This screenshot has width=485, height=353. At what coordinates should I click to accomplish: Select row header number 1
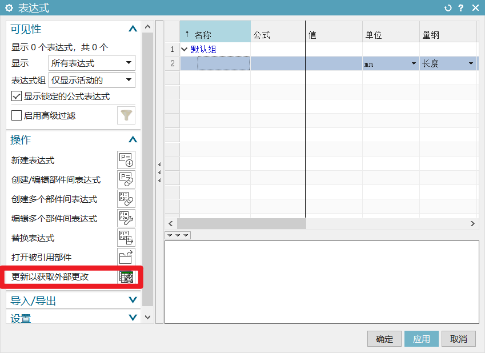click(173, 49)
